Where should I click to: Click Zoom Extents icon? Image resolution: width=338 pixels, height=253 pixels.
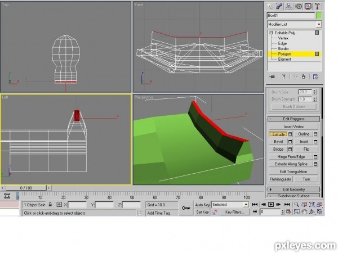tap(312, 205)
